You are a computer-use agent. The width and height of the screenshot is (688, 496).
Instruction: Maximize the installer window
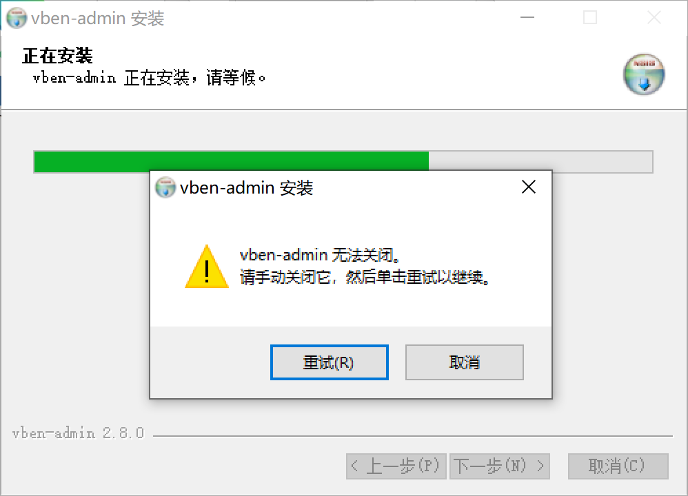589,17
